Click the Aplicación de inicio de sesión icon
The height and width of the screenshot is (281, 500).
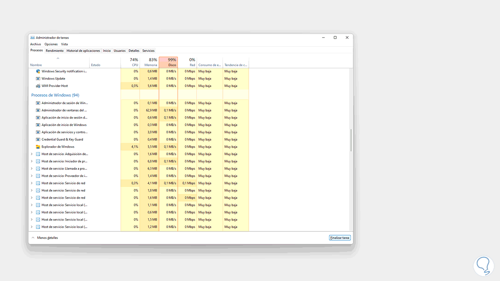click(38, 117)
